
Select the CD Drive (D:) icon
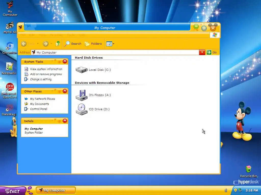(82, 109)
